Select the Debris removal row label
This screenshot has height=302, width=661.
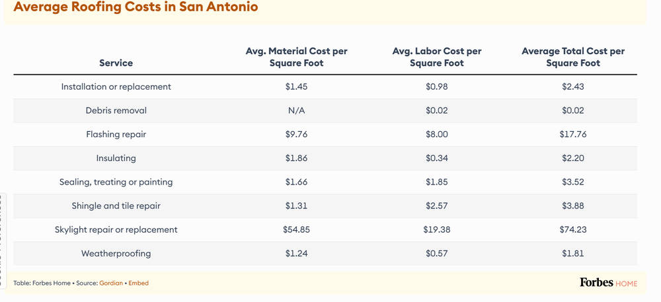click(x=116, y=110)
